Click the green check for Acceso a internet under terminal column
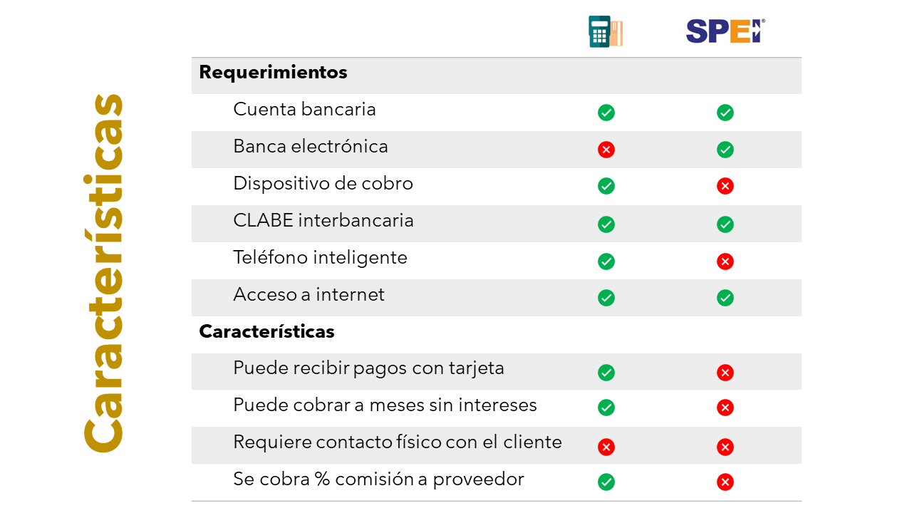Viewport: 912px width, 513px height. pyautogui.click(x=606, y=298)
